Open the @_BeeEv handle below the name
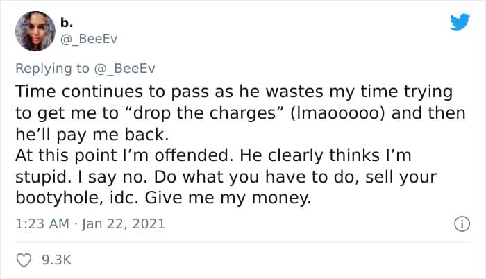 coord(90,39)
